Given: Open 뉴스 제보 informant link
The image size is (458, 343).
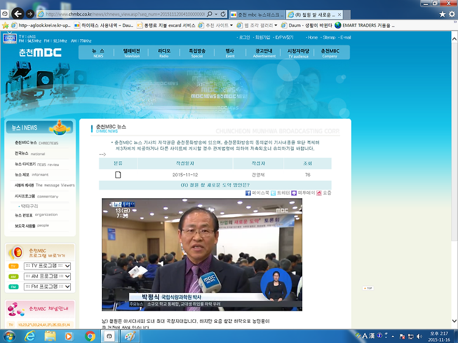Looking at the screenshot, I should [x=32, y=175].
